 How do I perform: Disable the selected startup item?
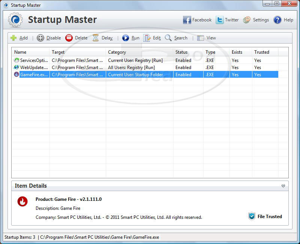pos(49,38)
